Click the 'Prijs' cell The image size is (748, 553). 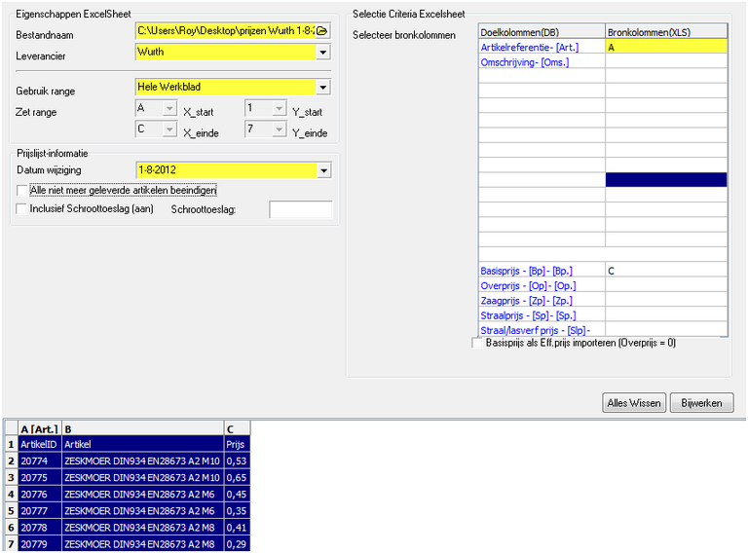(x=237, y=444)
